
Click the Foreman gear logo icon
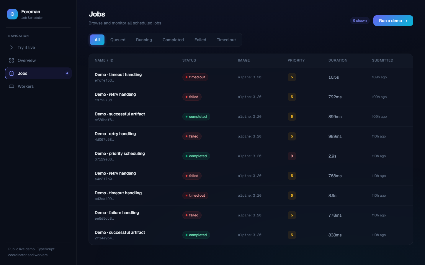(12, 14)
